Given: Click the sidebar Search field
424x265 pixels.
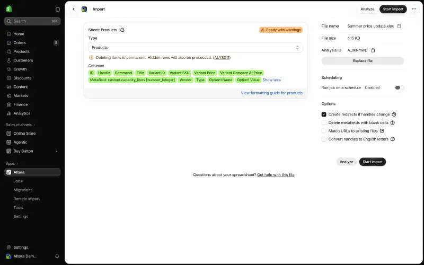Looking at the screenshot, I should [32, 21].
